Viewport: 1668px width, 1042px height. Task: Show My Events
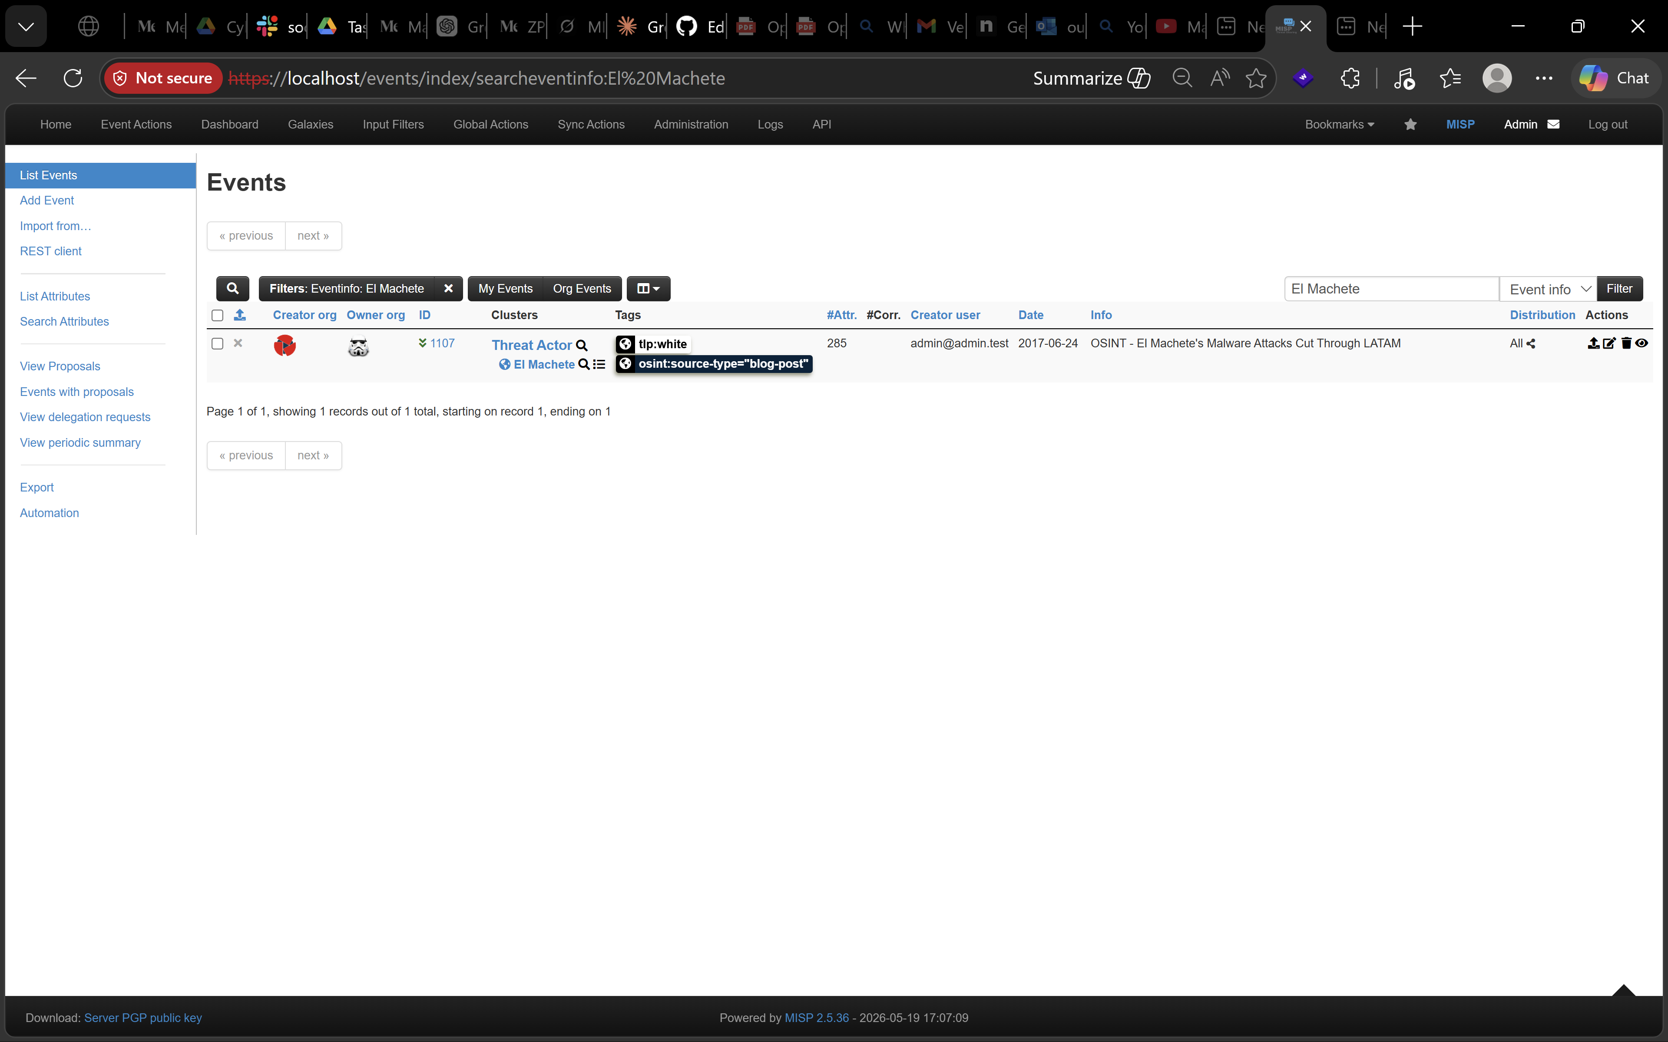pyautogui.click(x=505, y=289)
